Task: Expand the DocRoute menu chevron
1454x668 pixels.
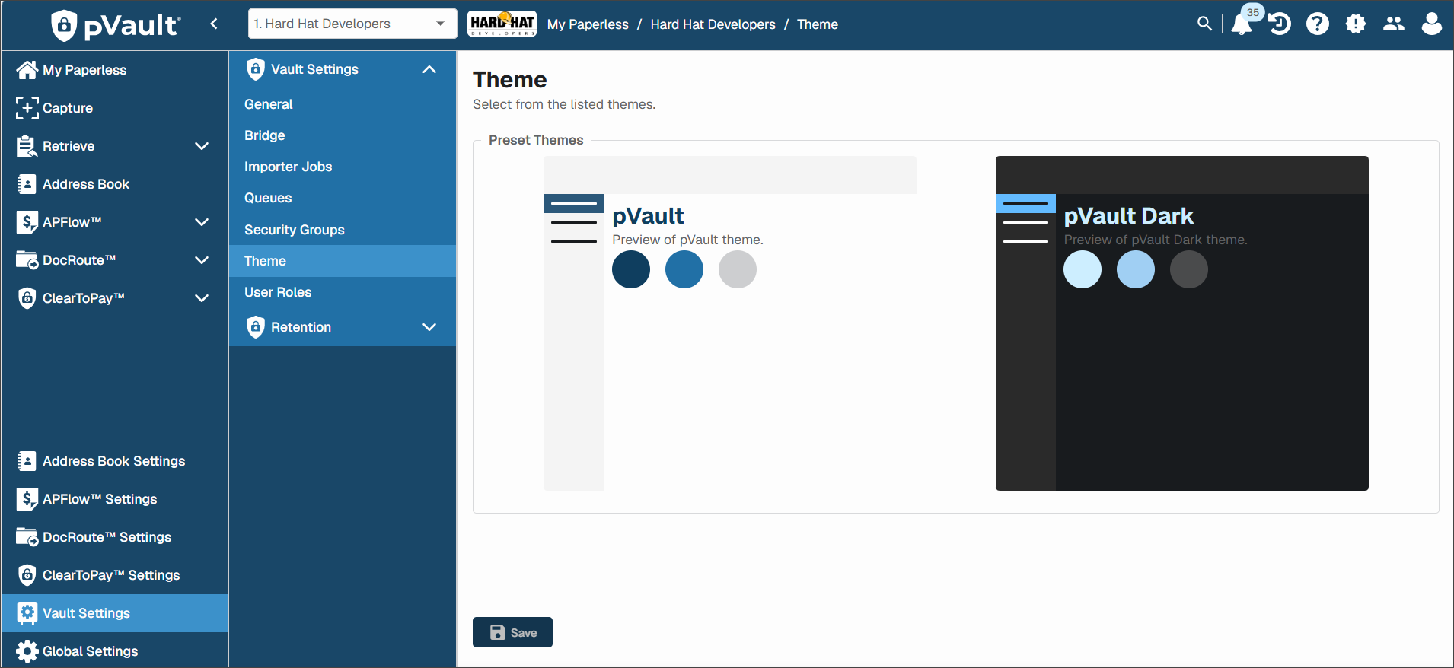Action: (202, 260)
